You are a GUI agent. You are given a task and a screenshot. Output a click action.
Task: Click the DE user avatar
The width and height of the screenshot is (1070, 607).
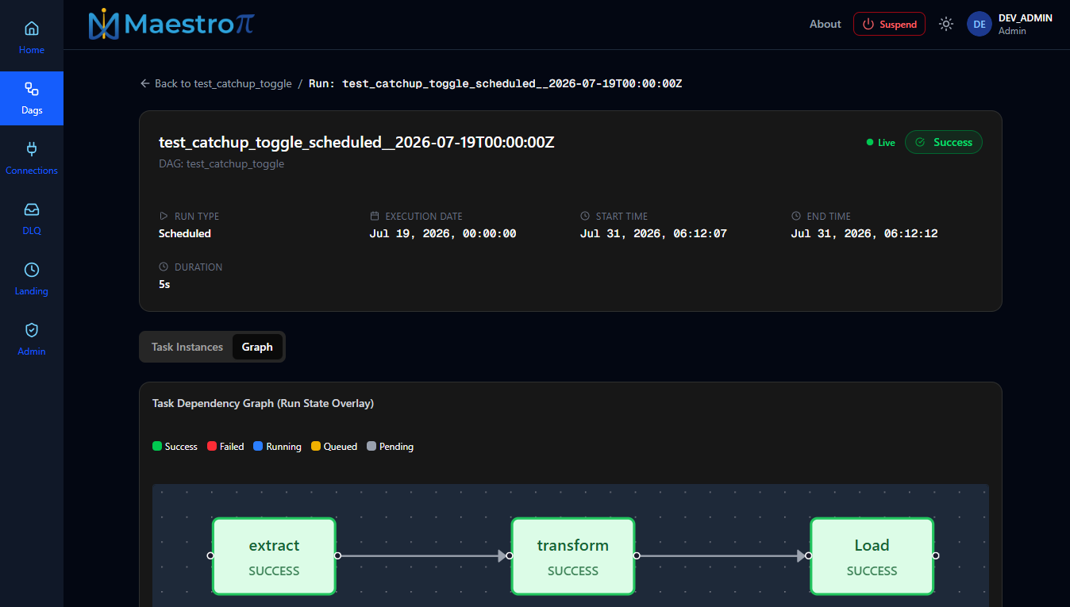pyautogui.click(x=980, y=24)
